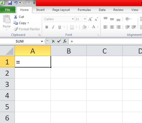This screenshot has height=123, width=142.
Task: Undo the last action
Action: [x=16, y=3]
